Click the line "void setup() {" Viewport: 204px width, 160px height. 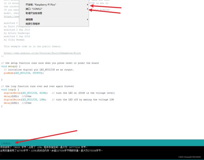pos(11,66)
